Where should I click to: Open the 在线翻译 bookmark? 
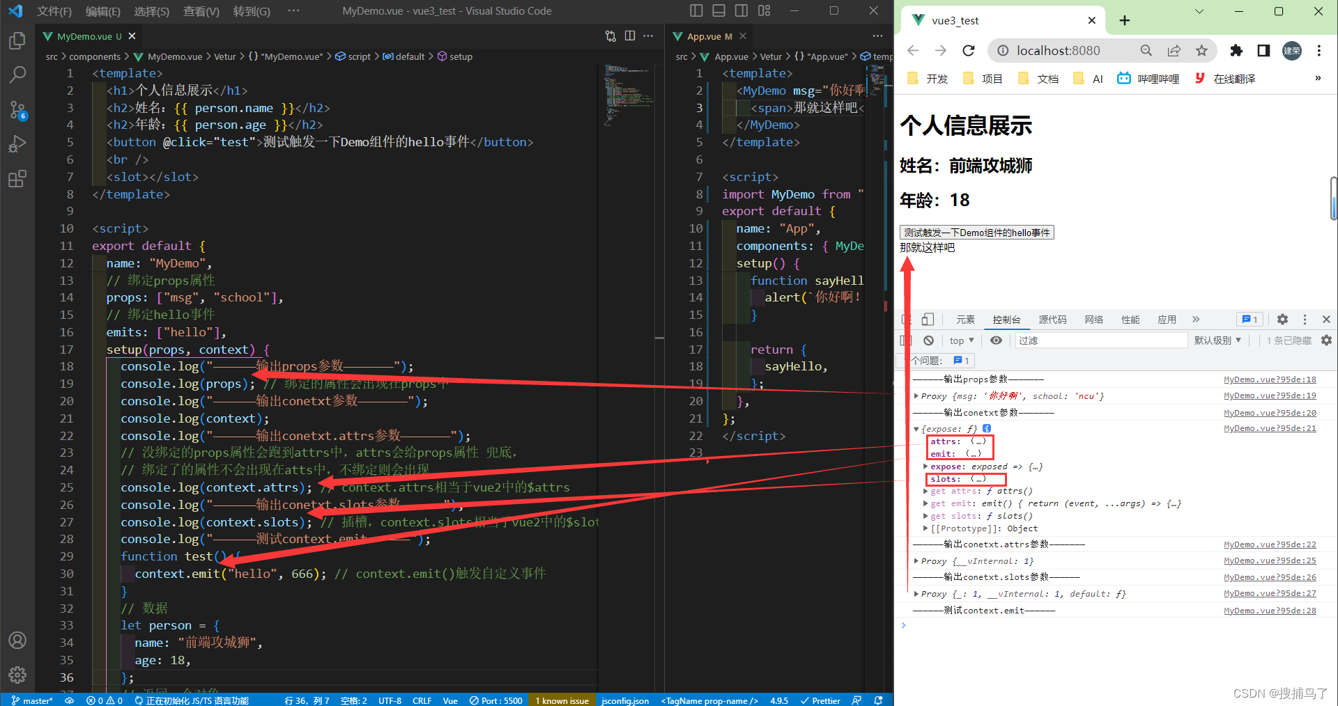[x=1224, y=79]
